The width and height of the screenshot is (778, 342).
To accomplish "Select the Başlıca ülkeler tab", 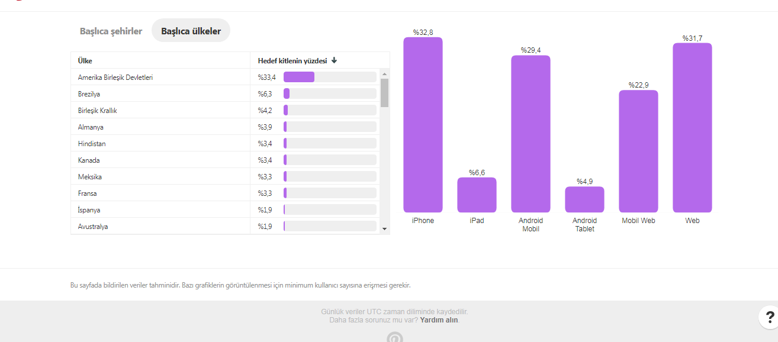I will click(191, 31).
